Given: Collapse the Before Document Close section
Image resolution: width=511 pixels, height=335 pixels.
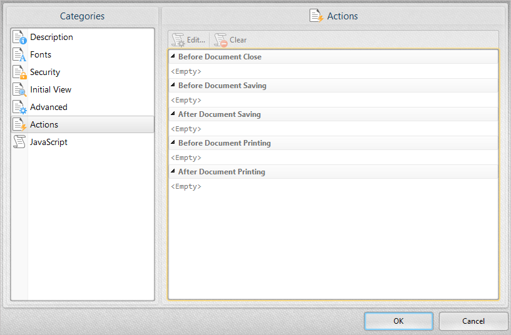Looking at the screenshot, I should [x=173, y=57].
